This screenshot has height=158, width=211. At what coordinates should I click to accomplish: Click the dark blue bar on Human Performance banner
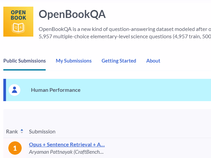(x=5, y=90)
